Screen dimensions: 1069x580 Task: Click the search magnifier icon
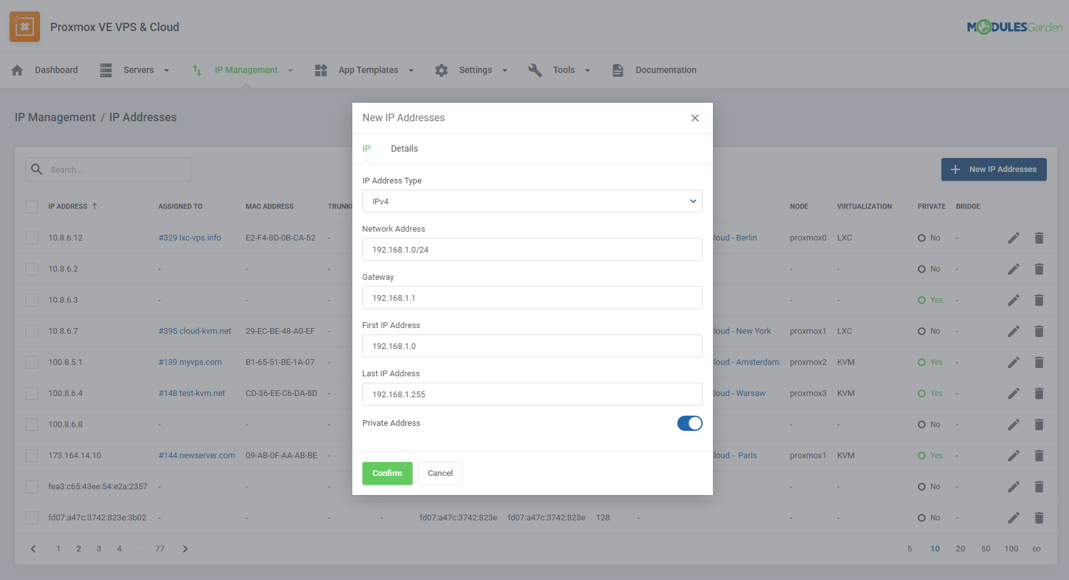click(37, 169)
